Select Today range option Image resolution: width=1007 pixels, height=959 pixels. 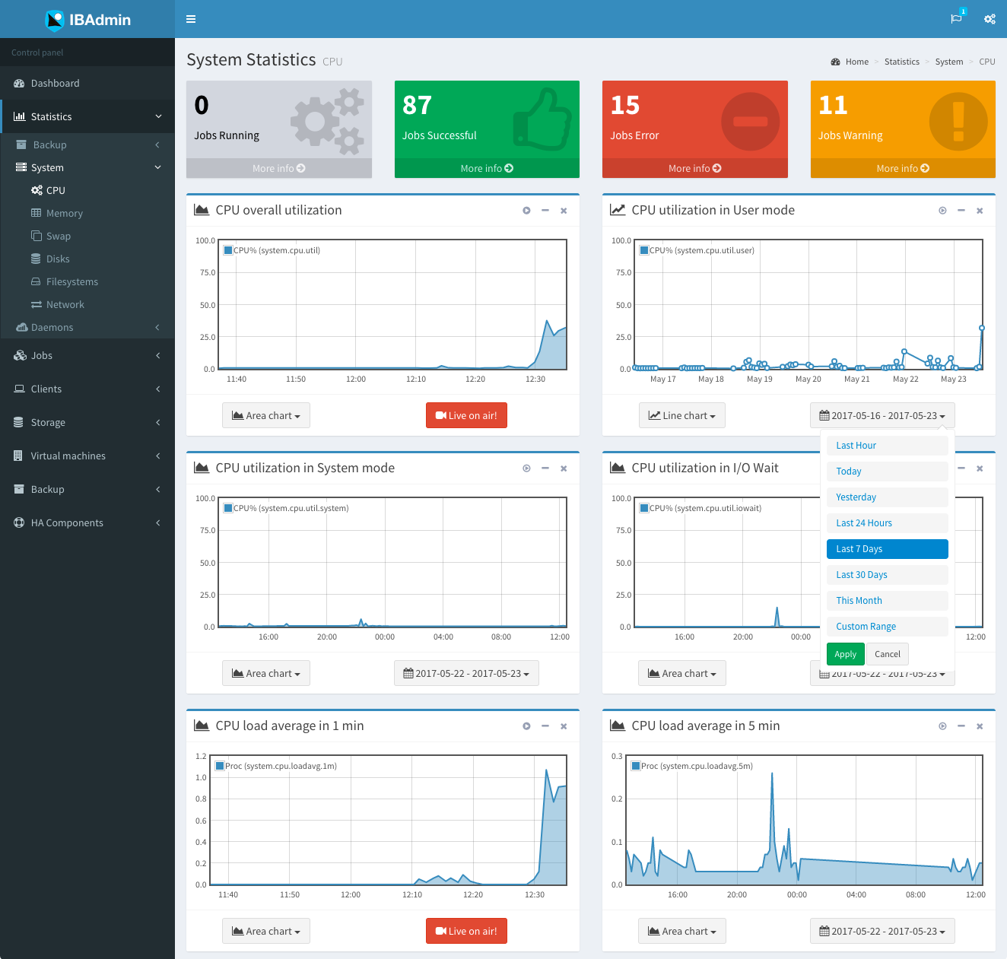pos(888,472)
